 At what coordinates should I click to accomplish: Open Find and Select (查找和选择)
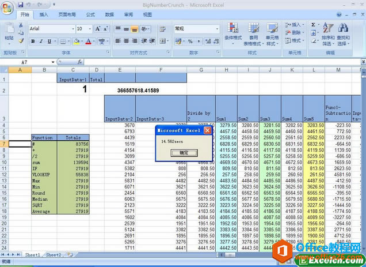(343, 34)
